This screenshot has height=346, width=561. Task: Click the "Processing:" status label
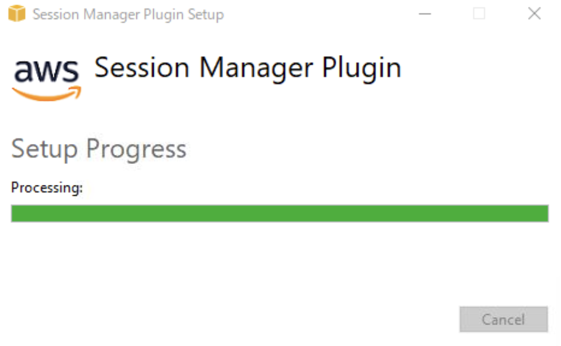click(x=47, y=187)
